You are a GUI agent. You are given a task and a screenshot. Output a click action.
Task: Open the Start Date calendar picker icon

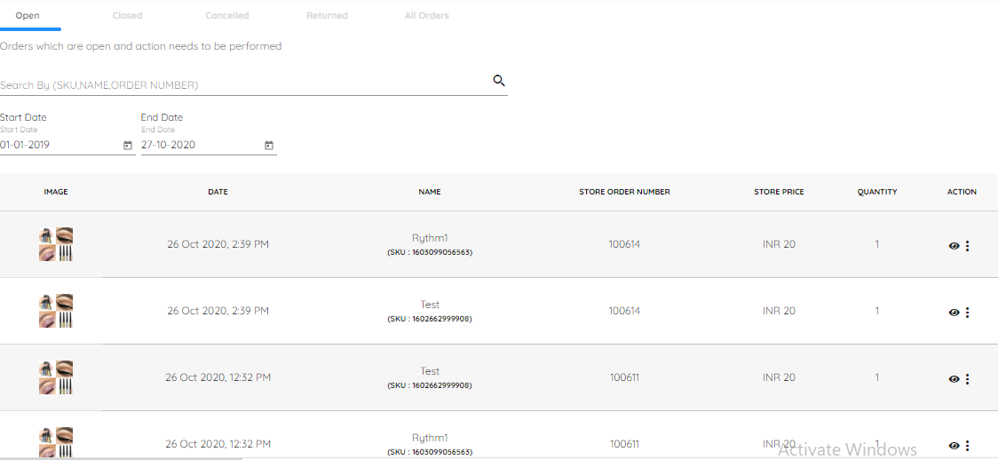click(127, 146)
